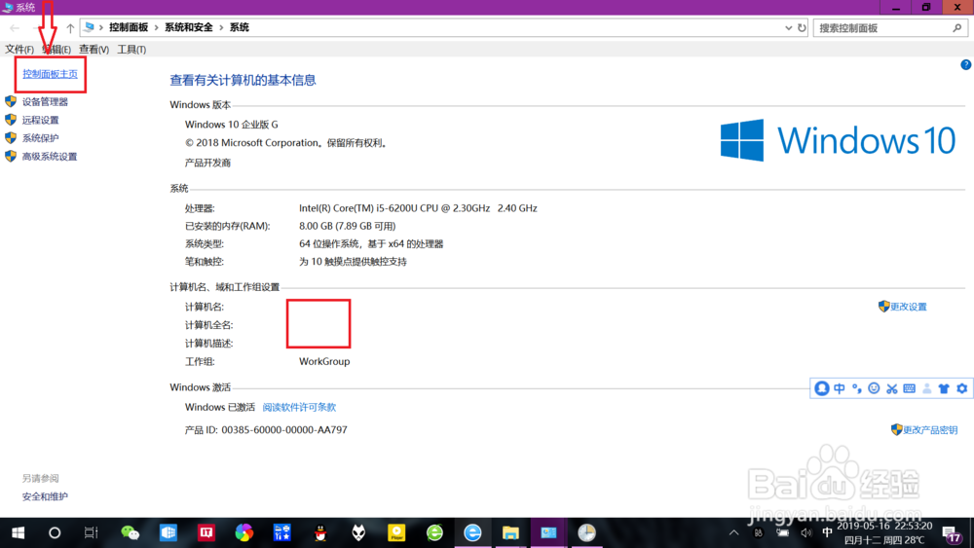Click the 8.00 GB (7.89 GB 可用) value

(348, 226)
